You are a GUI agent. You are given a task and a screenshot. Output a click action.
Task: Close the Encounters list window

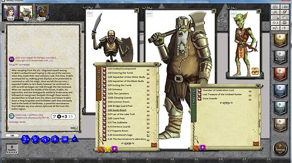156,65
